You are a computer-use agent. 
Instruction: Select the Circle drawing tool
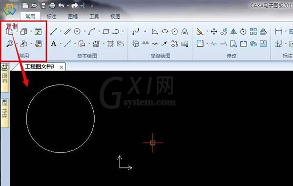click(x=77, y=31)
